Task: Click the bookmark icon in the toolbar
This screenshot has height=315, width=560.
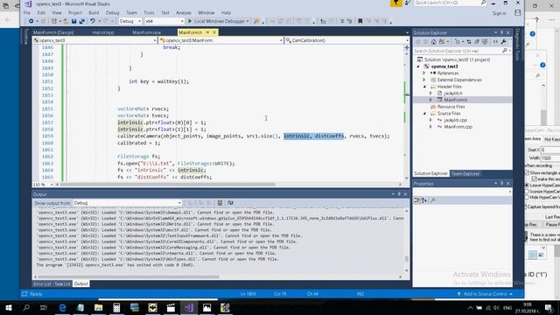Action: click(x=360, y=21)
